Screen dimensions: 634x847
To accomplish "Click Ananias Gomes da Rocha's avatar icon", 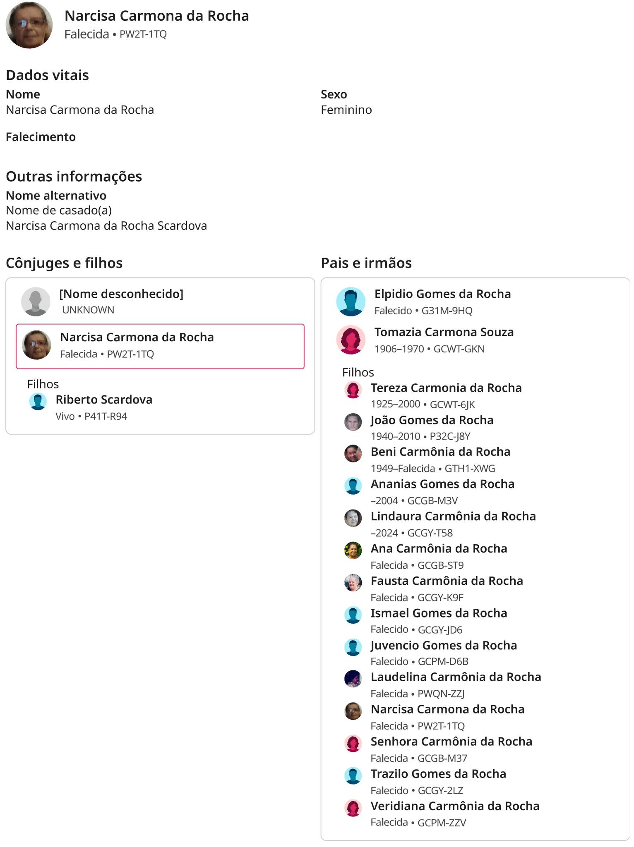I will click(353, 486).
